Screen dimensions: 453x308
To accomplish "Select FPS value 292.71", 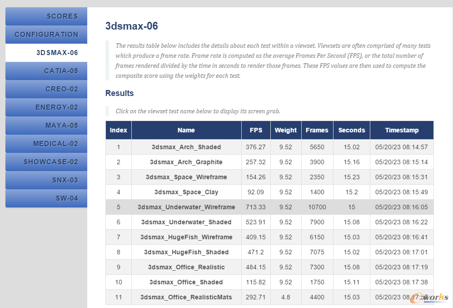I will (x=256, y=297).
